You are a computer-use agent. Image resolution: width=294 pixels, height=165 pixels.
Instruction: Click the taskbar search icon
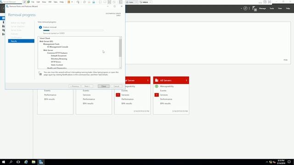(11, 162)
